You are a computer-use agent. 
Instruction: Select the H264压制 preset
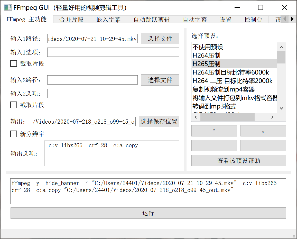[235, 55]
